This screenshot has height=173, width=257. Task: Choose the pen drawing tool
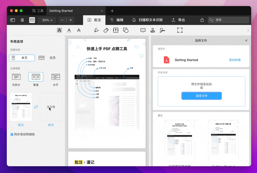click(96, 30)
